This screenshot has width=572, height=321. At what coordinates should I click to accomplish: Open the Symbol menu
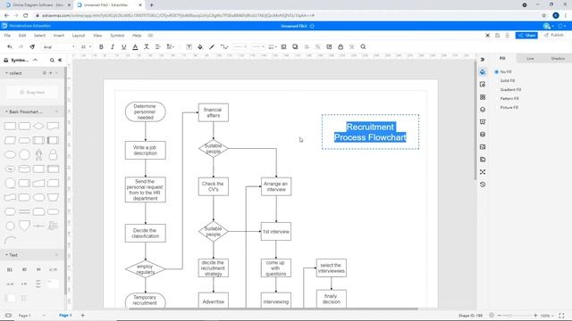click(x=117, y=36)
